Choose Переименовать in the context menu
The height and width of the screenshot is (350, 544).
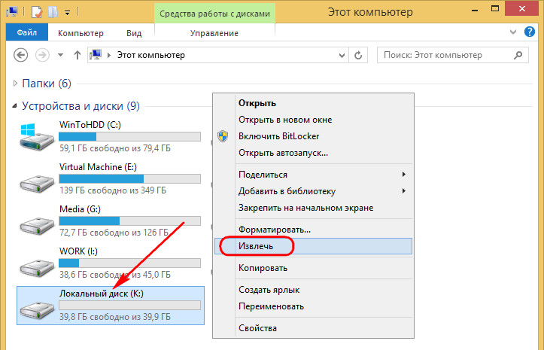coord(313,306)
